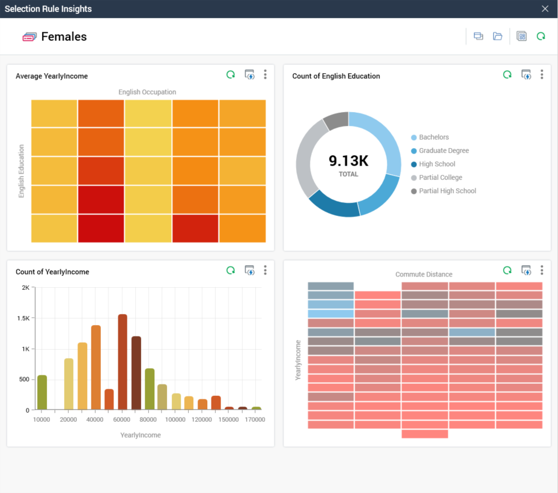558x493 pixels.
Task: Click the open folder icon in header
Action: click(497, 37)
